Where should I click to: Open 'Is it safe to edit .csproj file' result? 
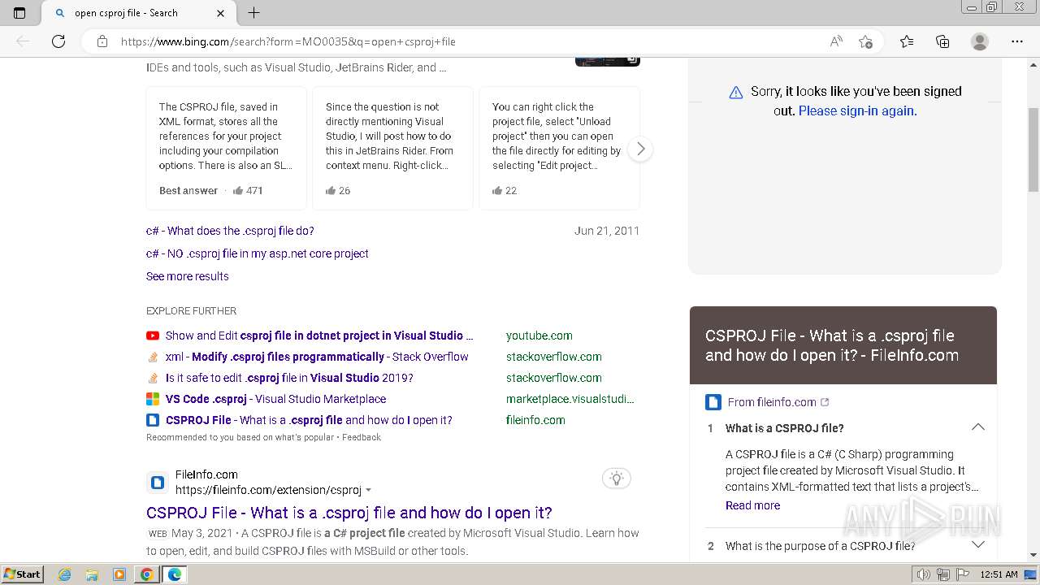pos(289,378)
